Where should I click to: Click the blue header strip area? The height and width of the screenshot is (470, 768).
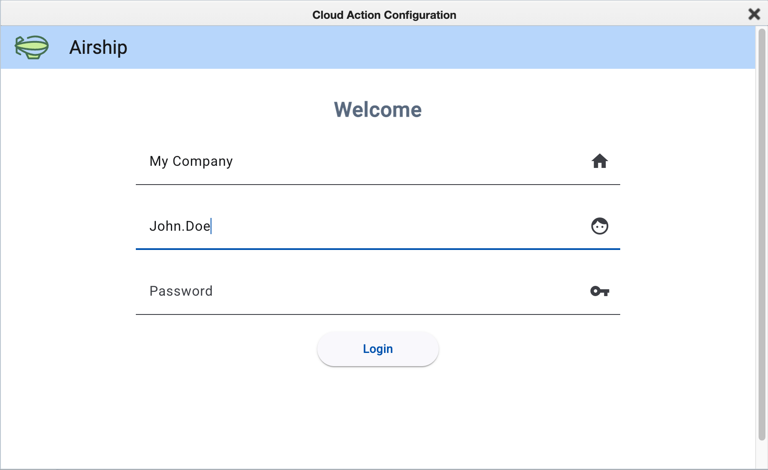click(384, 47)
